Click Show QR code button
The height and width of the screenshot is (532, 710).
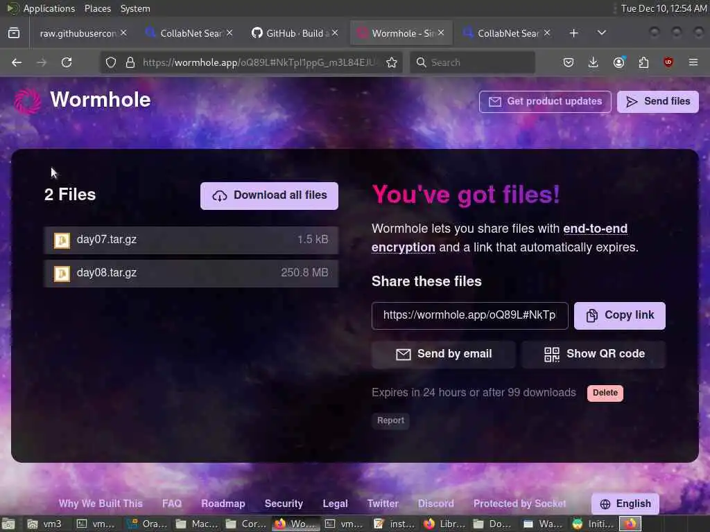pyautogui.click(x=594, y=354)
